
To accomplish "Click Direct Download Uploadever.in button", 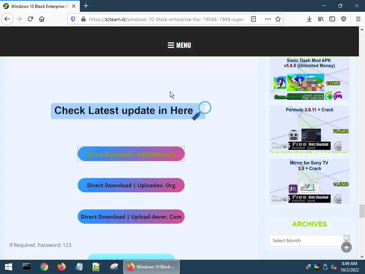I will point(131,154).
